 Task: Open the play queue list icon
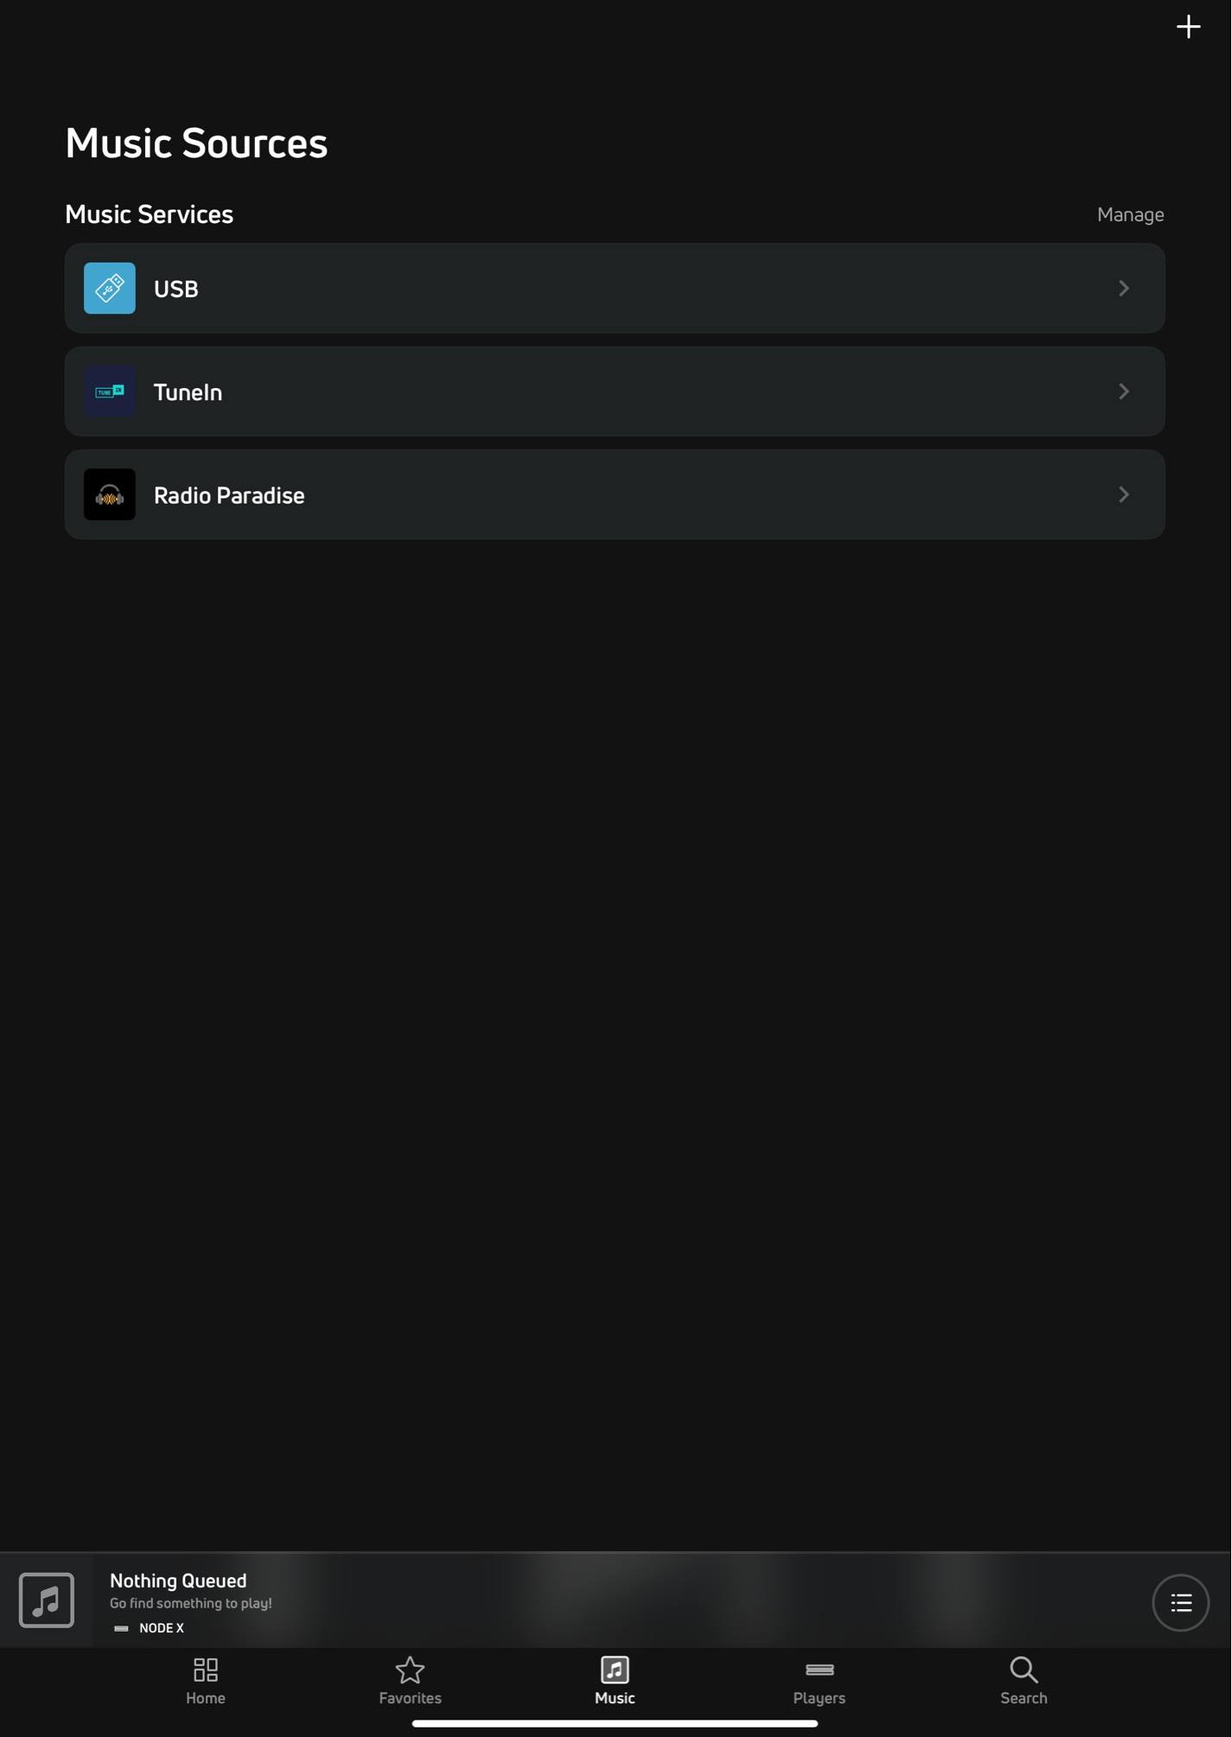click(1180, 1603)
